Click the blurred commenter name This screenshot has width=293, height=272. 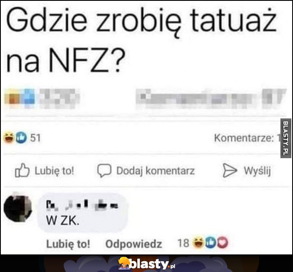tap(82, 204)
